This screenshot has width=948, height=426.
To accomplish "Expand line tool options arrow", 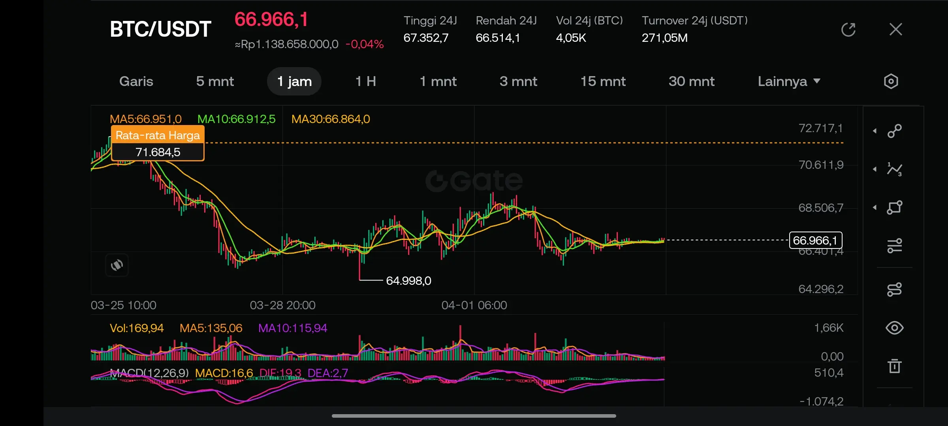I will (875, 131).
